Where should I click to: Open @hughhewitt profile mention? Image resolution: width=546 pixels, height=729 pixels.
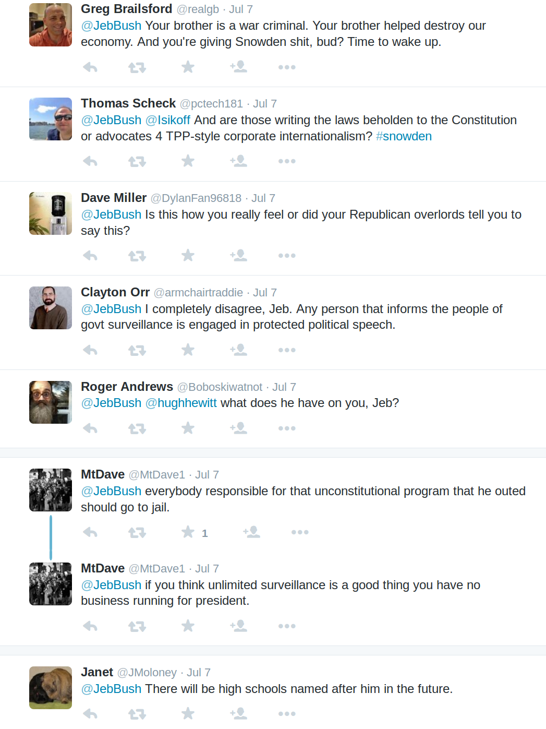180,403
